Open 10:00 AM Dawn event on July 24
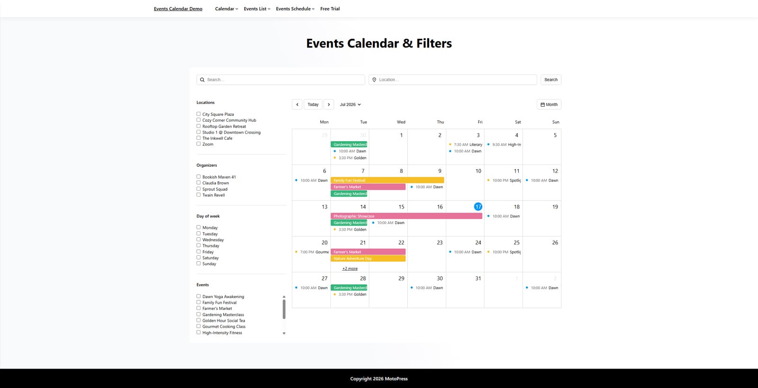Viewport: 758px width, 388px height. pyautogui.click(x=465, y=252)
